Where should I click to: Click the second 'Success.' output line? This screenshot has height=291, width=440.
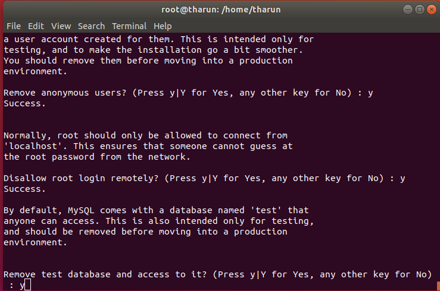[x=24, y=189]
